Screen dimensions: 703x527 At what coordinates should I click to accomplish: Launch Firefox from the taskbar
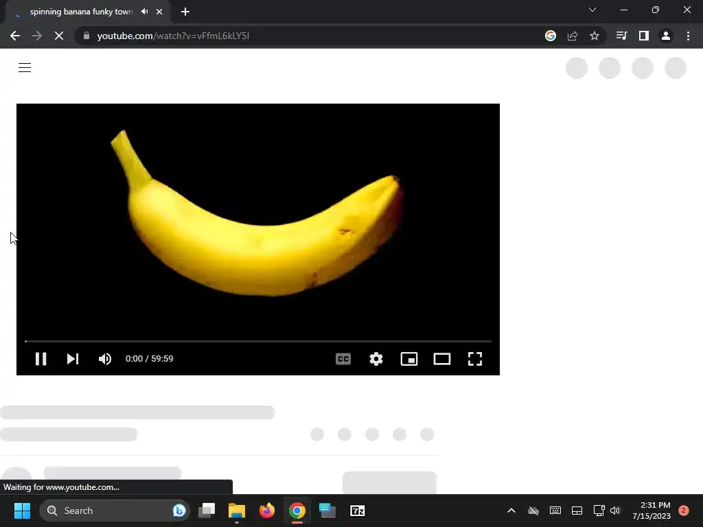(x=267, y=511)
